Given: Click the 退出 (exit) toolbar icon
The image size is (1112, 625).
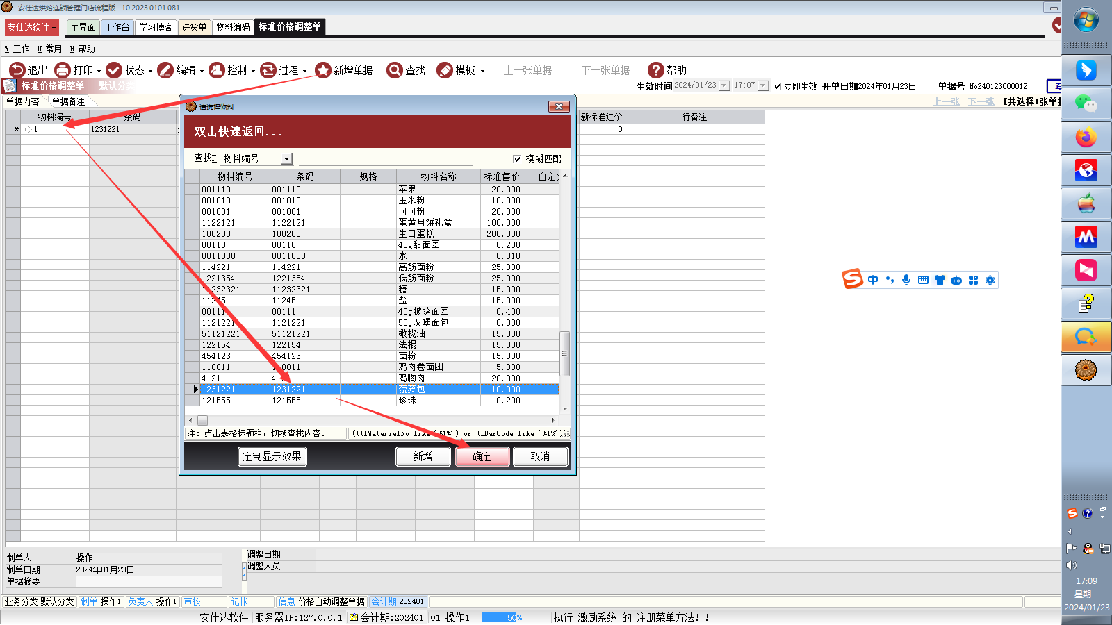Looking at the screenshot, I should point(17,70).
